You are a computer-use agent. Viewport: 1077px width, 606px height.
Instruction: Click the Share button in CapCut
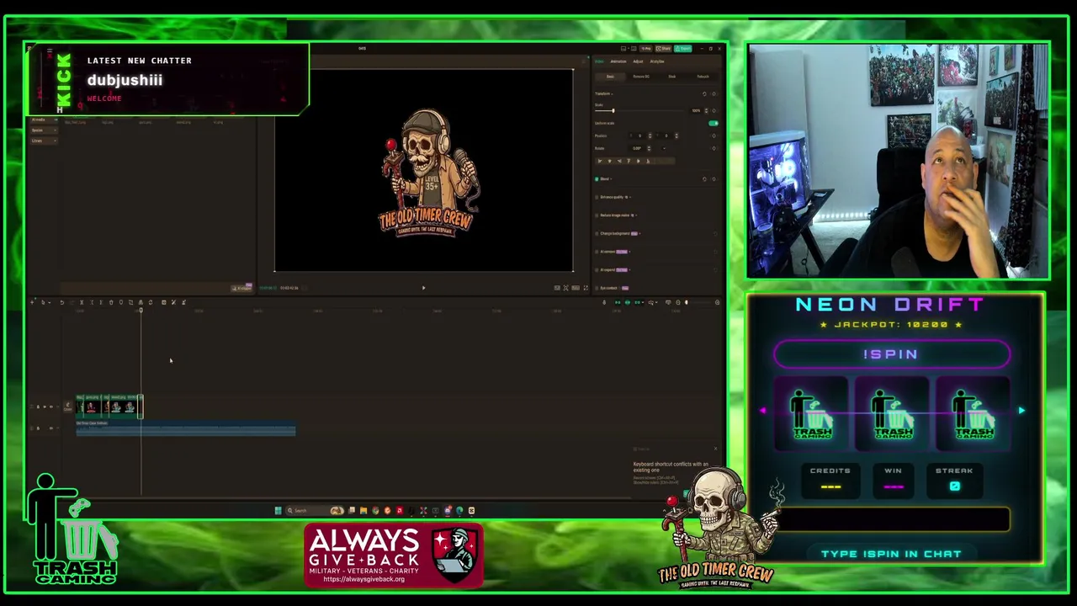pyautogui.click(x=663, y=49)
